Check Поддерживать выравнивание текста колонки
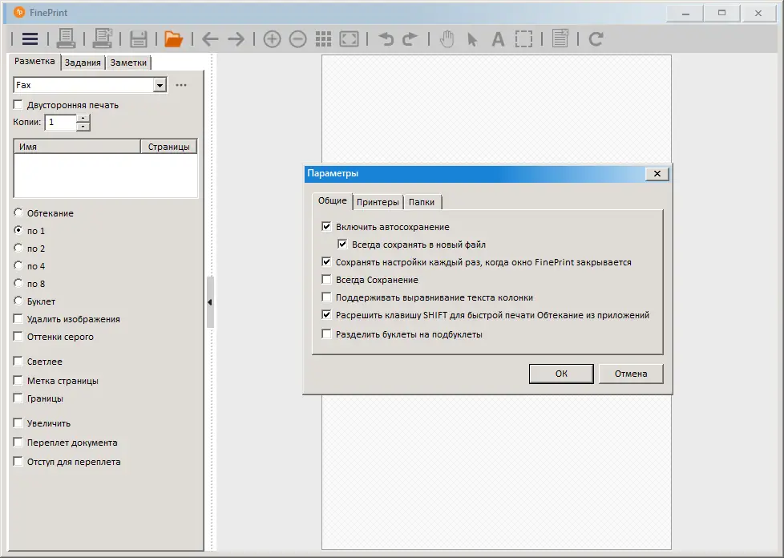The image size is (784, 558). 326,297
